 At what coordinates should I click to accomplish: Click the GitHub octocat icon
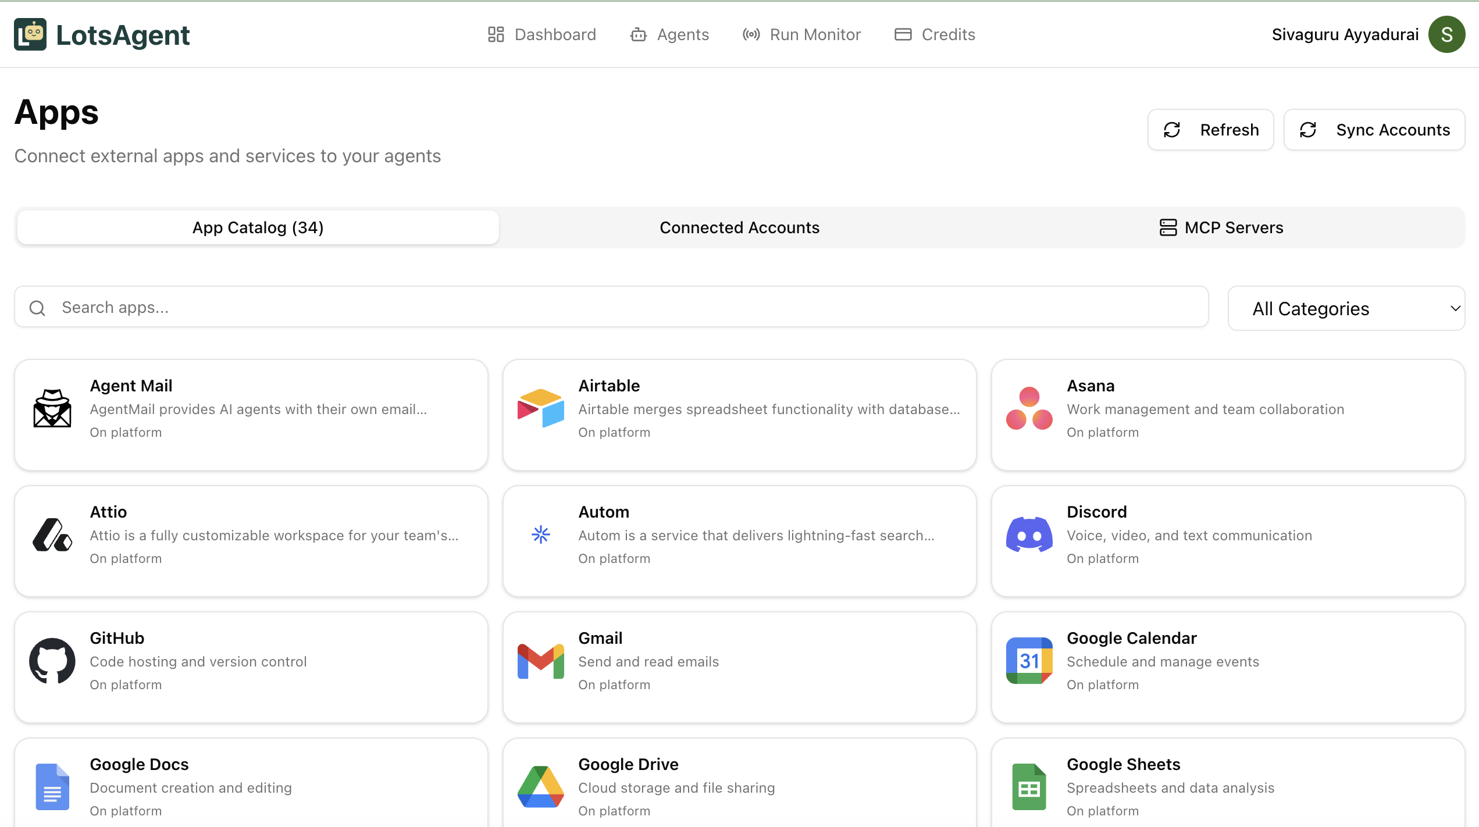click(x=52, y=661)
